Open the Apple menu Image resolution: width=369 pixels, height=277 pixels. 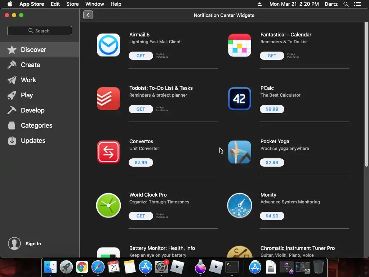pyautogui.click(x=10, y=4)
